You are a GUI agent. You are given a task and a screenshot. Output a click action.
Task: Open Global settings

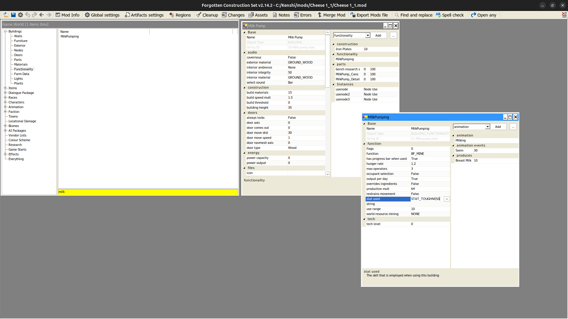pyautogui.click(x=102, y=15)
